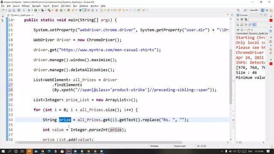This screenshot has height=154, width=274.
Task: Collapse the main method fold at line 14
Action: tap(14, 20)
